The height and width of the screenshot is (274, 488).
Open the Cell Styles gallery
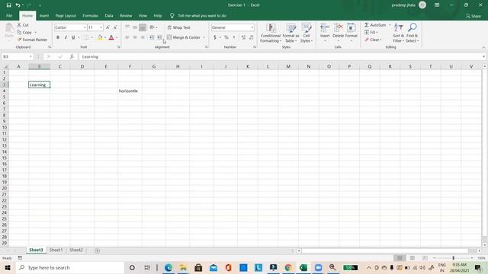[x=307, y=33]
